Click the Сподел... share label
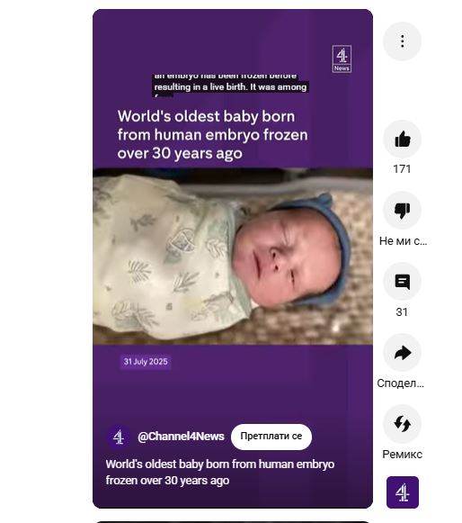The image size is (462, 523). click(x=400, y=383)
